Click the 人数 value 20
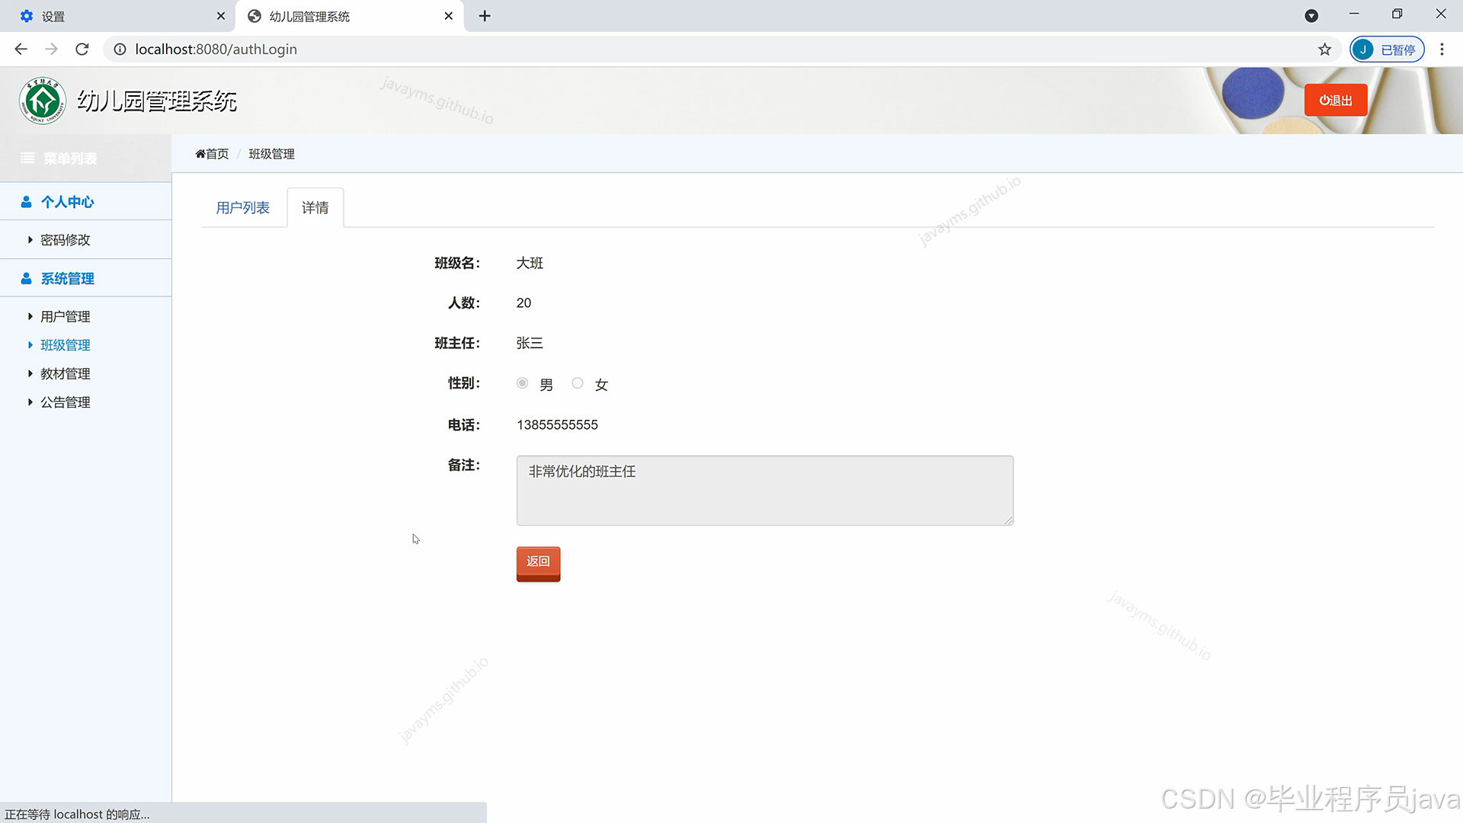This screenshot has height=823, width=1463. coord(523,303)
